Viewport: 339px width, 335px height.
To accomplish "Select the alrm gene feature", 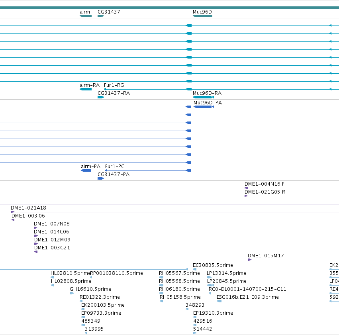I will point(86,16).
